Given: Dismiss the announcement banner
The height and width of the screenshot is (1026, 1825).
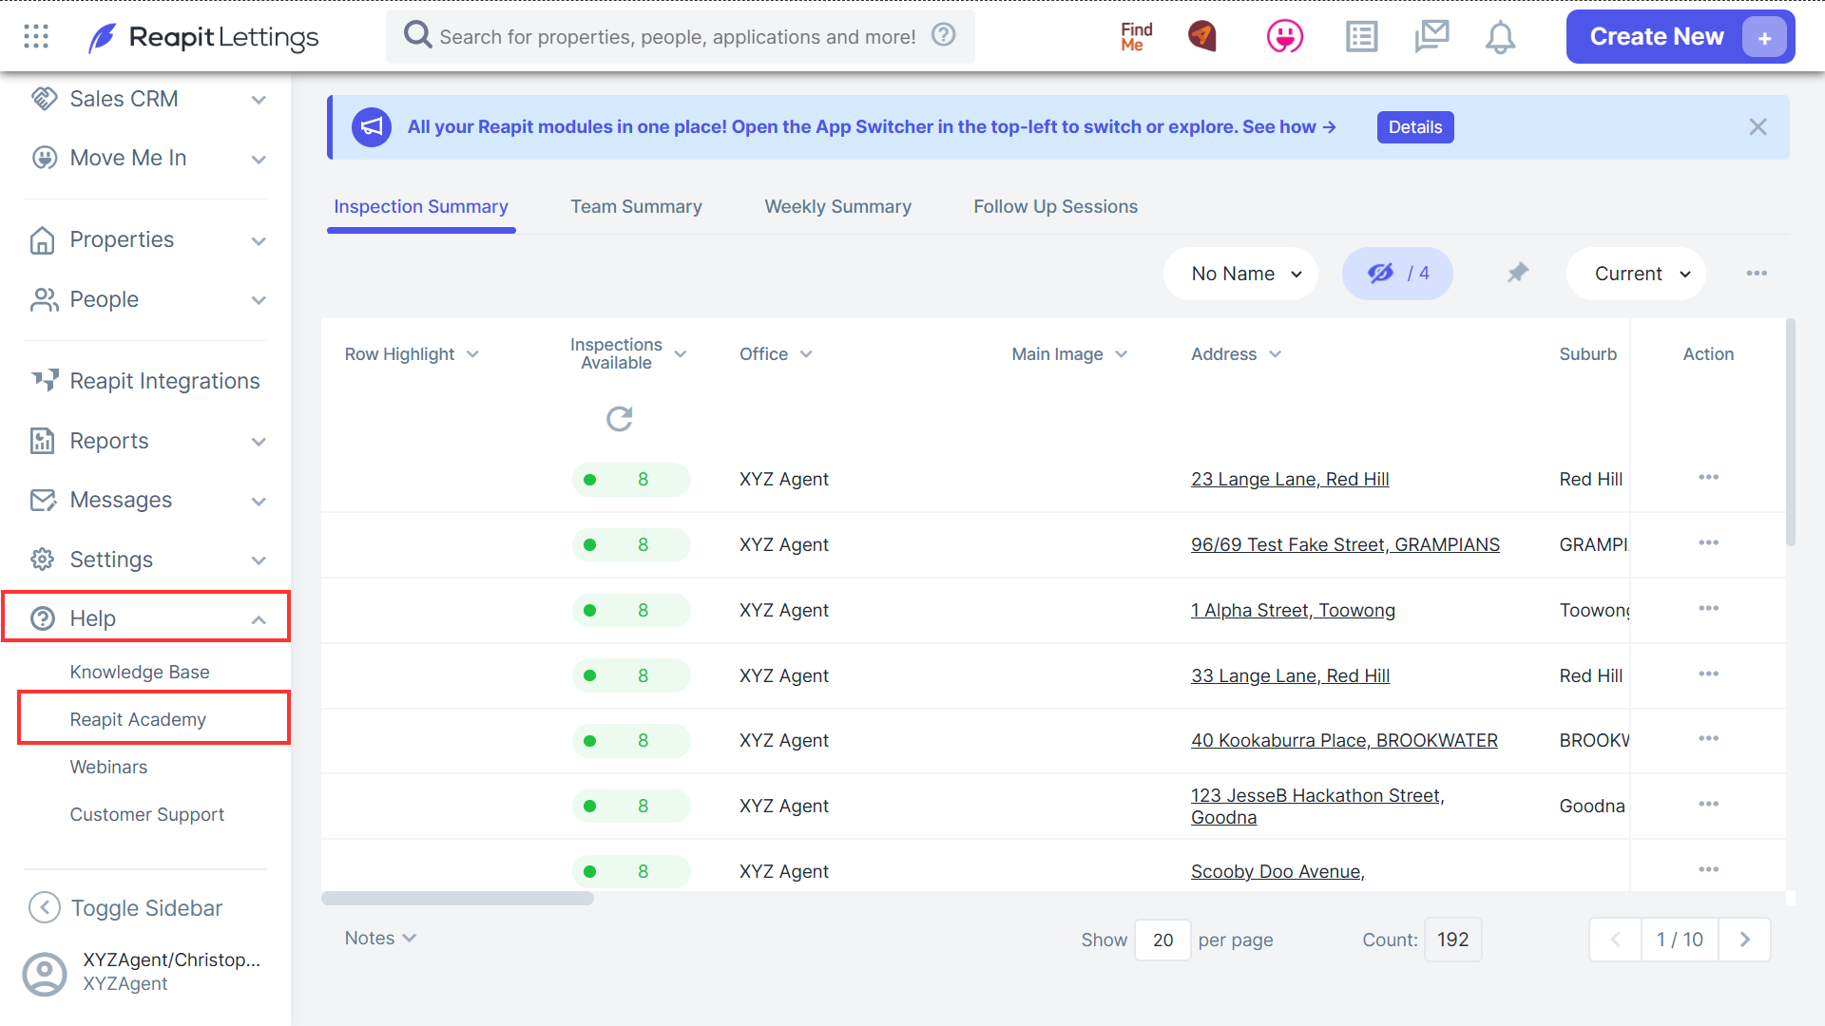Looking at the screenshot, I should (1758, 127).
